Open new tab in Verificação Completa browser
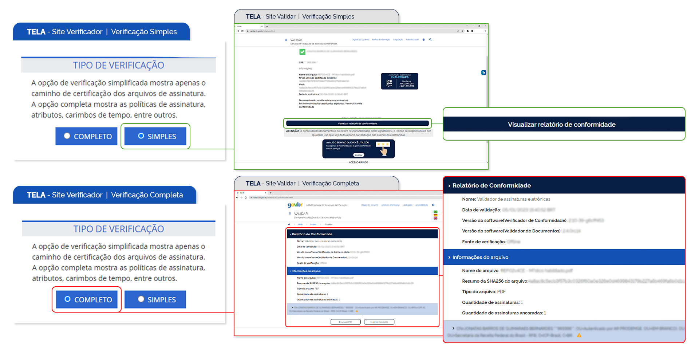The width and height of the screenshot is (699, 353). coord(270,193)
